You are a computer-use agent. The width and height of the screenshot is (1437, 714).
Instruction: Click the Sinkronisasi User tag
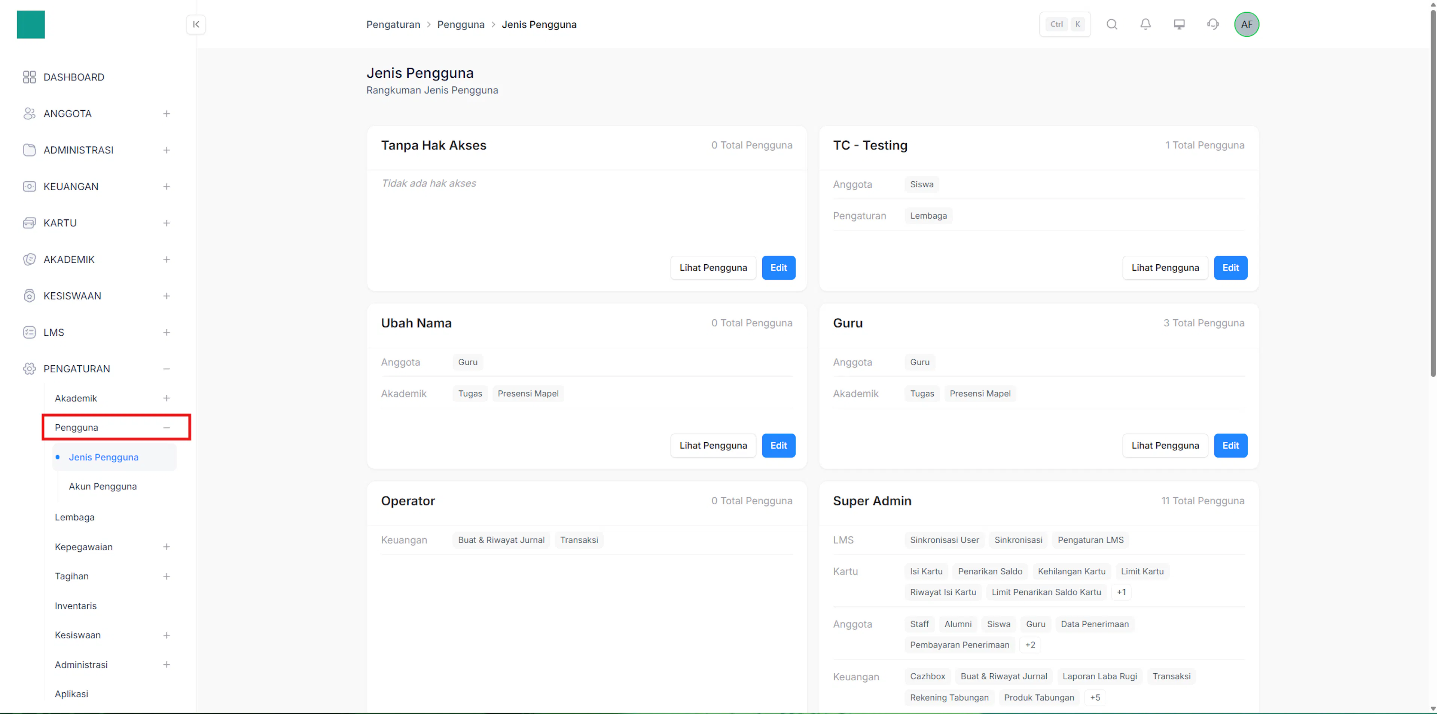click(x=944, y=540)
